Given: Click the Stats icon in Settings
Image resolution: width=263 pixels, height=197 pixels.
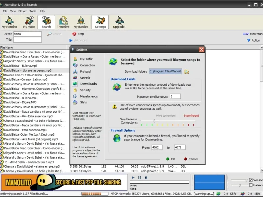Looking at the screenshot, I should [x=75, y=102].
